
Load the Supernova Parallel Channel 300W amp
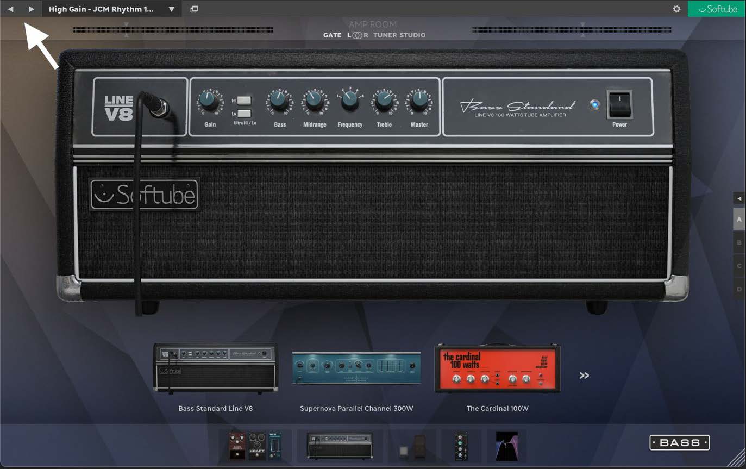pyautogui.click(x=356, y=368)
